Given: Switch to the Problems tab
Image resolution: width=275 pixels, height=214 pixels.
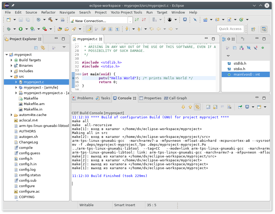Looking at the screenshot, I should coord(85,98).
